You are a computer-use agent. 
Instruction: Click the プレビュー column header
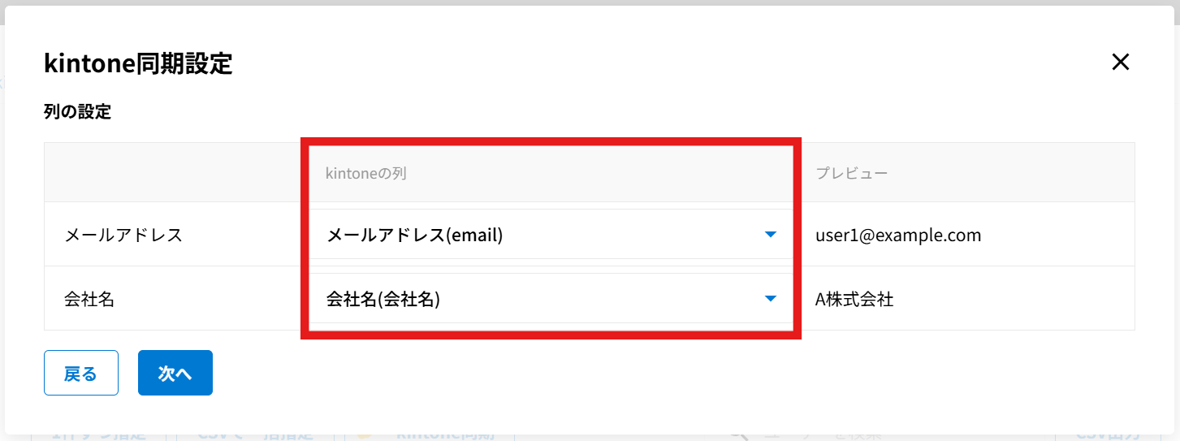click(852, 173)
